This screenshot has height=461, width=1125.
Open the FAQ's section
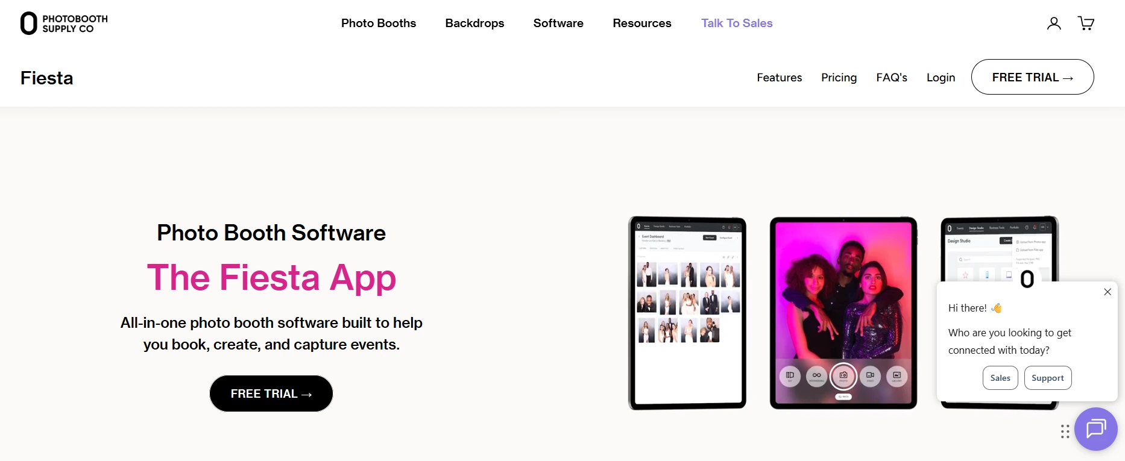pyautogui.click(x=892, y=77)
